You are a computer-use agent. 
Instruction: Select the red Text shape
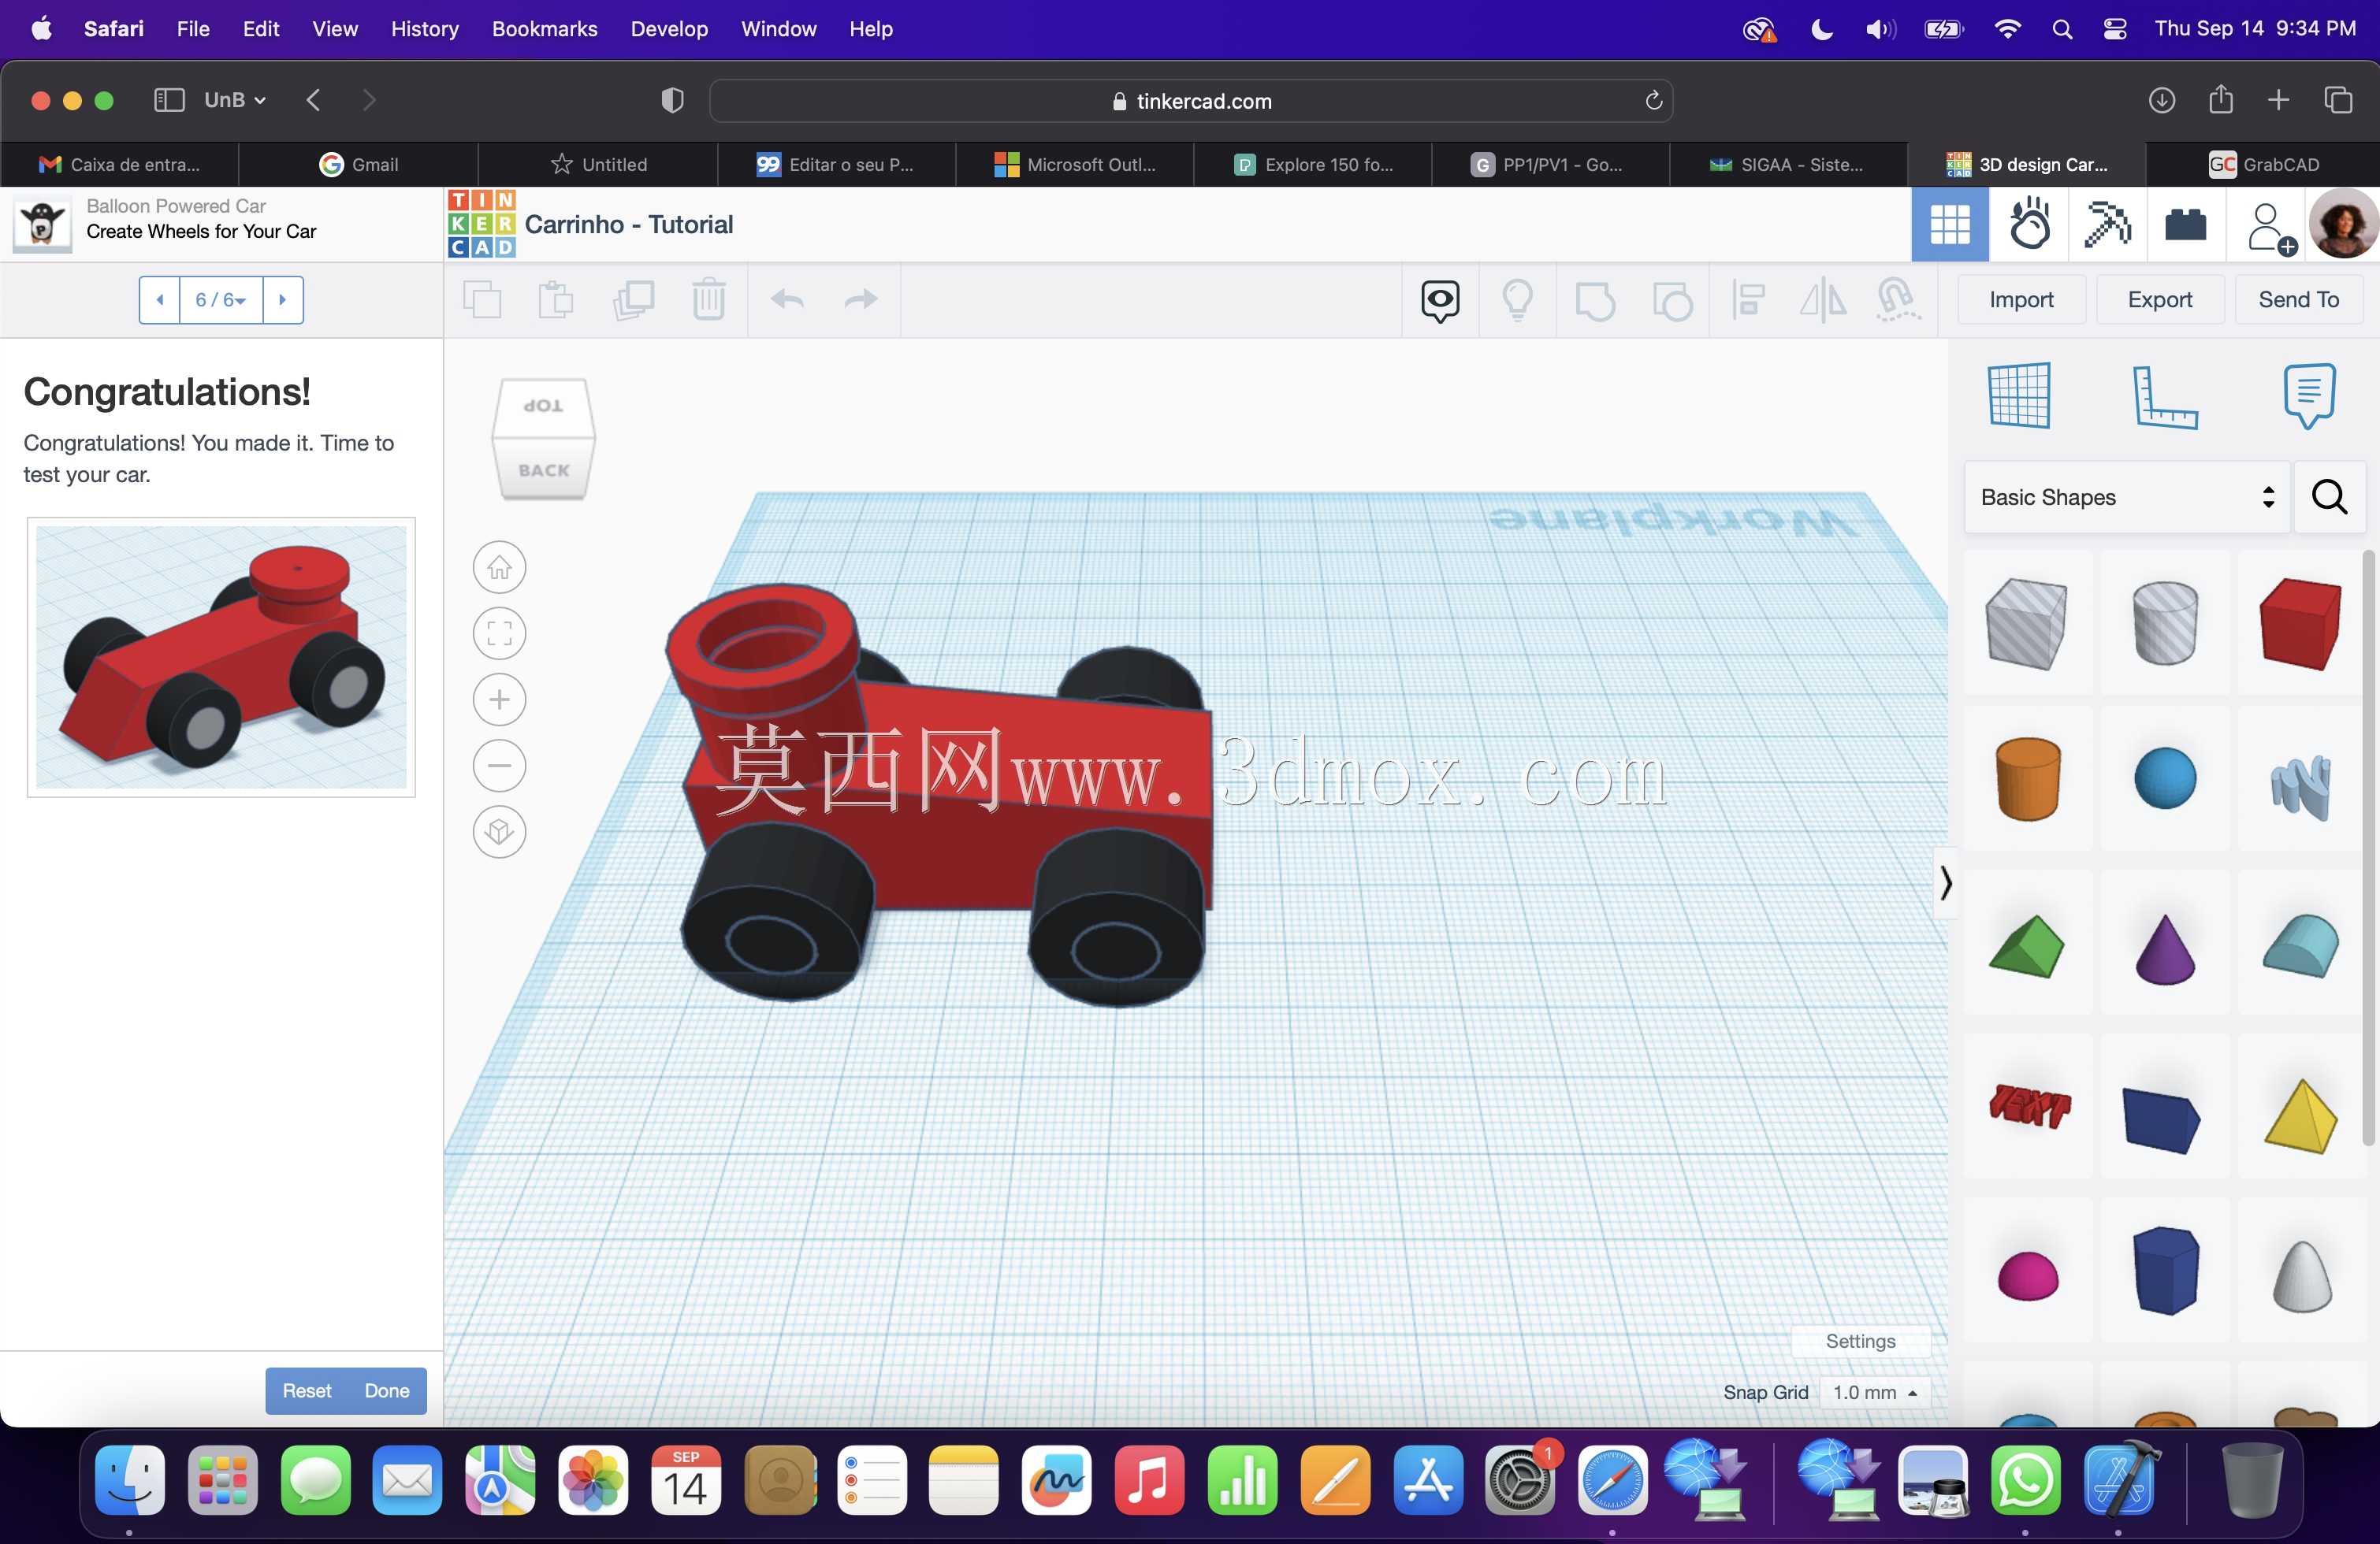click(2028, 1108)
